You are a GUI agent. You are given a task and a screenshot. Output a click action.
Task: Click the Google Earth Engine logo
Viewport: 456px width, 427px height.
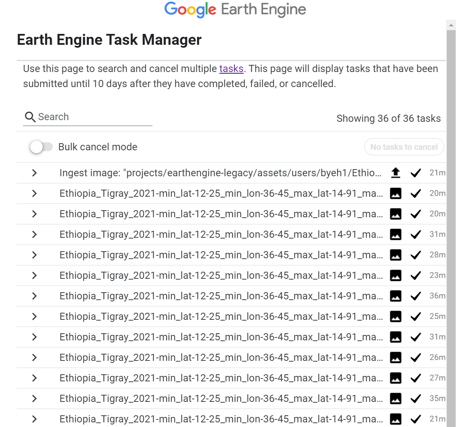click(x=235, y=10)
